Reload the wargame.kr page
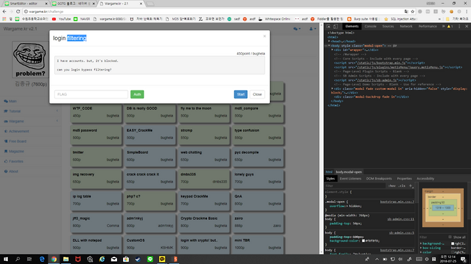Image resolution: width=471 pixels, height=264 pixels. [x=18, y=11]
